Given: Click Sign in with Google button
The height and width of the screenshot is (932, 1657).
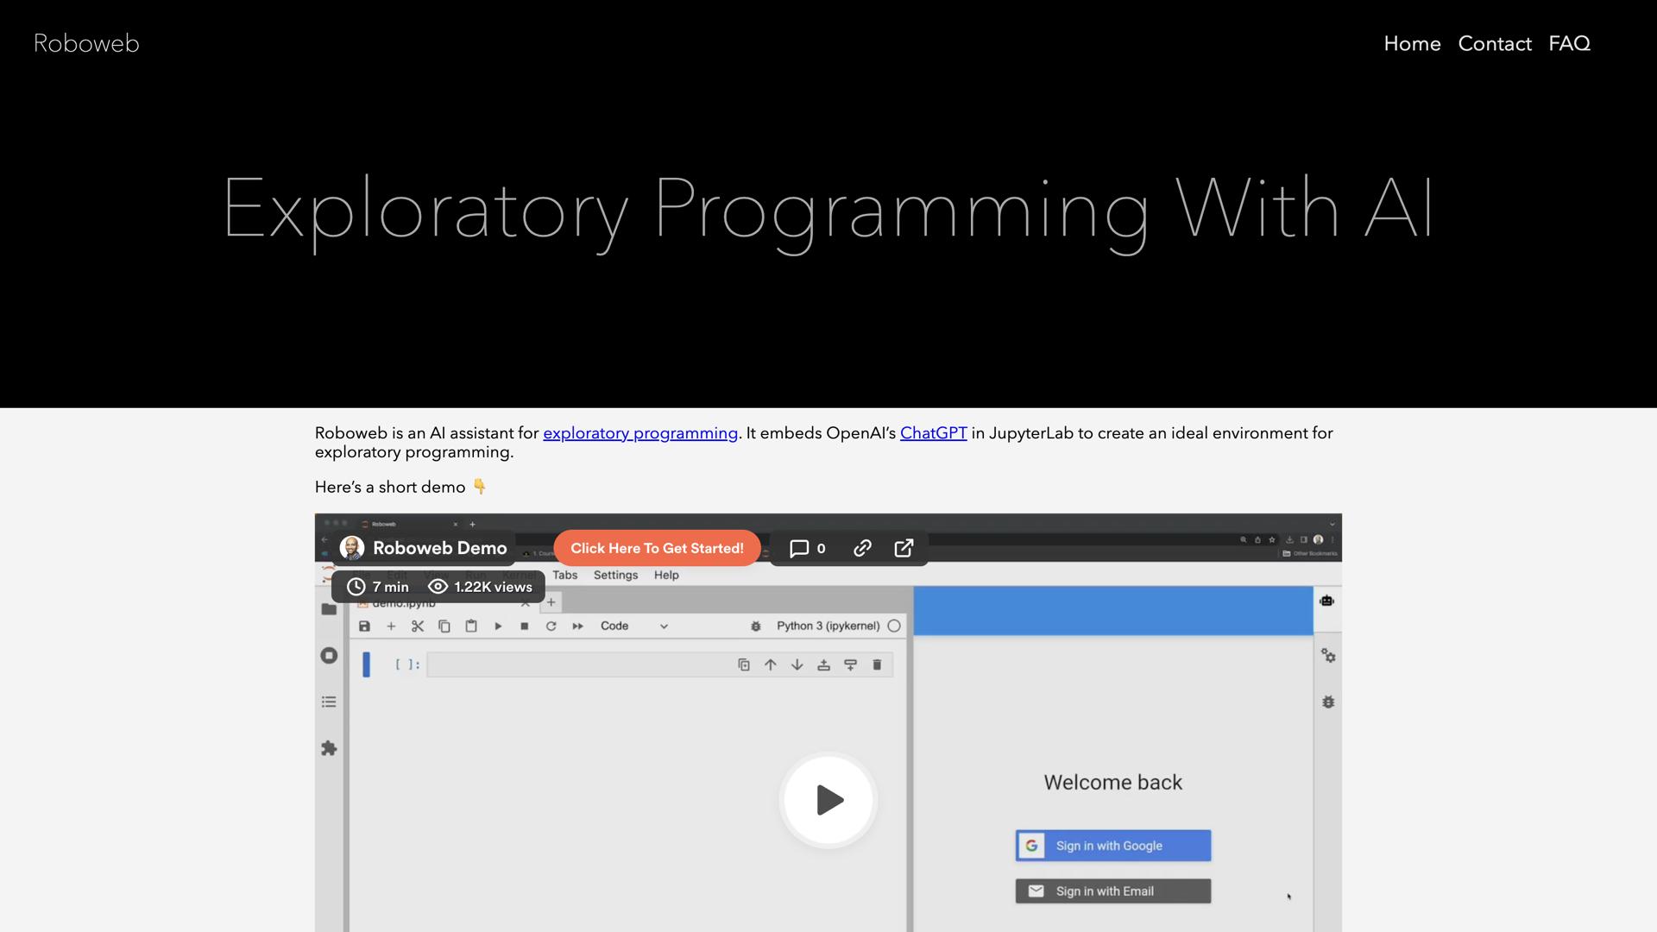Looking at the screenshot, I should coord(1112,846).
